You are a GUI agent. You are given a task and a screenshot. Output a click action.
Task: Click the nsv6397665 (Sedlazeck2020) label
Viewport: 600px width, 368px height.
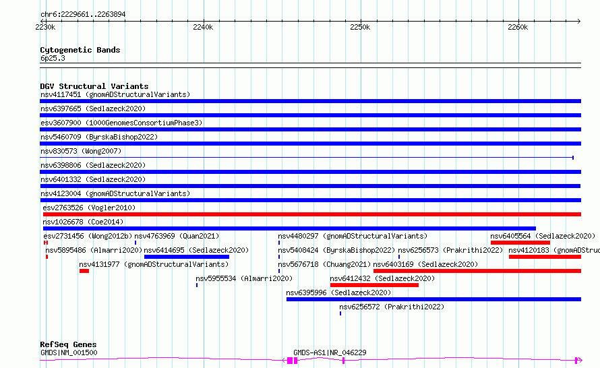93,109
